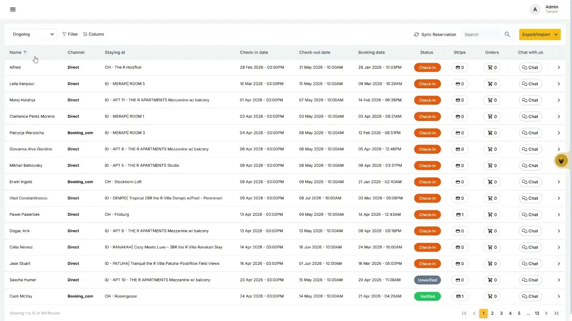Open orders cart for Célia Némoz
The height and width of the screenshot is (321, 572).
492,247
